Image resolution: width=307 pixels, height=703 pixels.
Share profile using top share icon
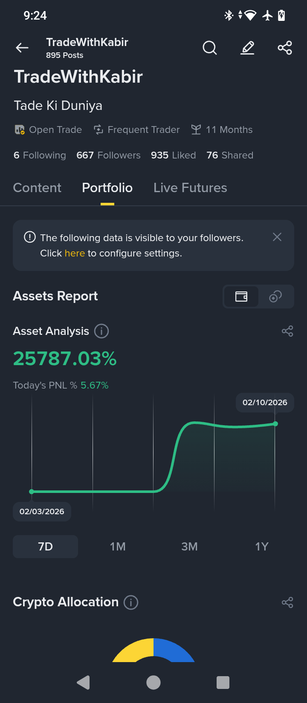[285, 48]
